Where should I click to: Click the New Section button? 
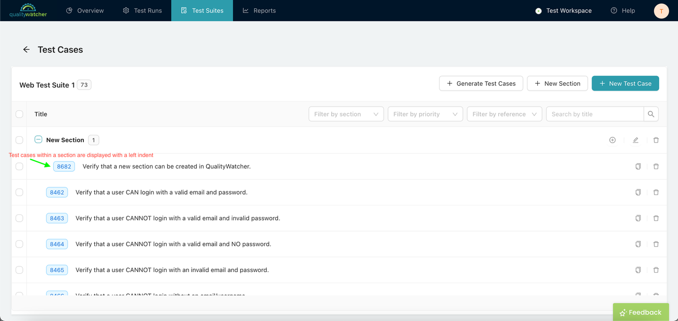click(557, 83)
